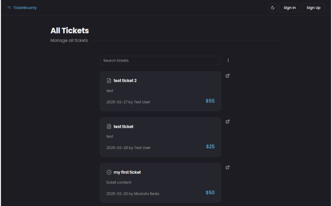Screen dimensions: 332x206
Task: Open test ticket via external link icon
Action: pyautogui.click(x=228, y=121)
